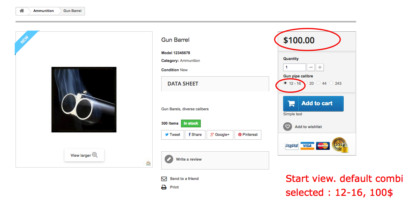
Task: Click the Visa card logo
Action: [307, 146]
